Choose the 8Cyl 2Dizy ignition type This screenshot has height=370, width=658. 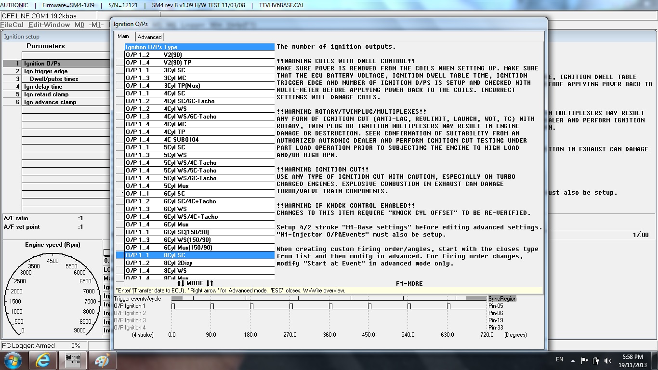[199, 263]
